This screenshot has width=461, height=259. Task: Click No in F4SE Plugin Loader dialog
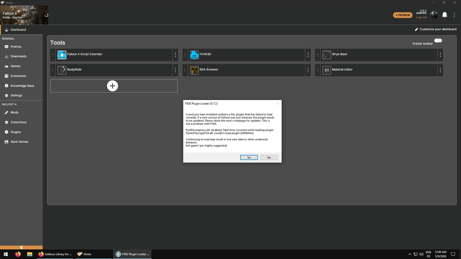(x=269, y=158)
